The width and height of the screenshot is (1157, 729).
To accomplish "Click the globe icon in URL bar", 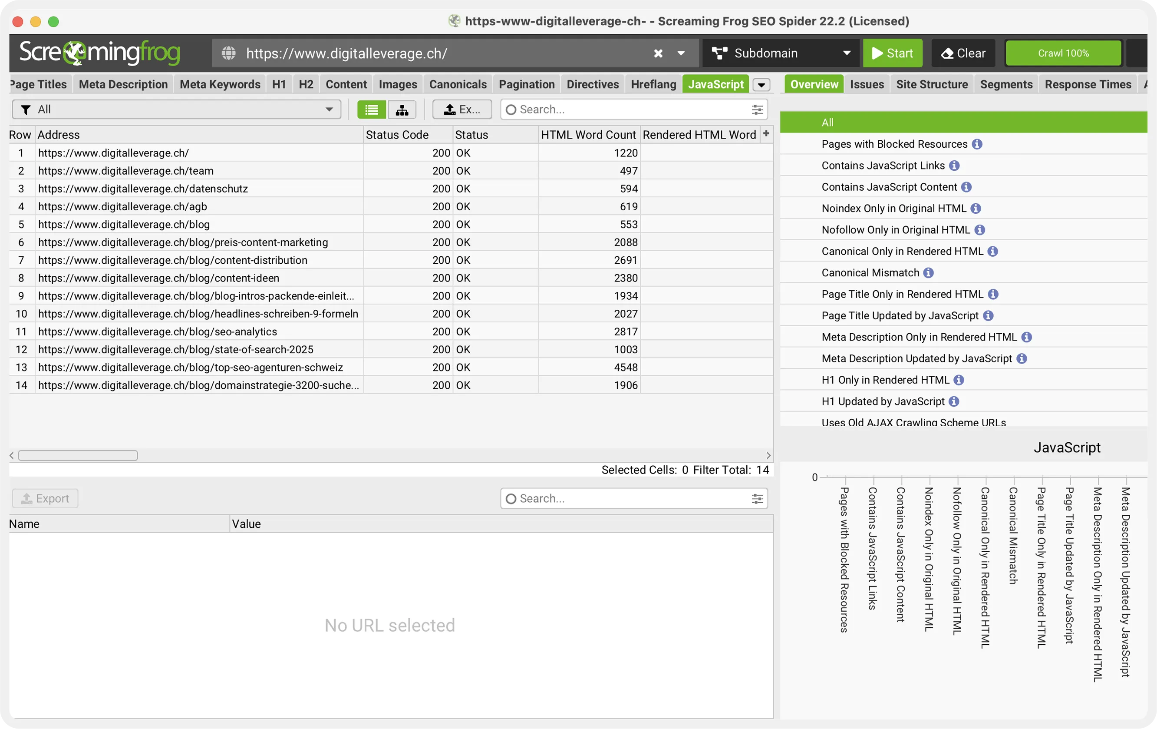I will [229, 53].
